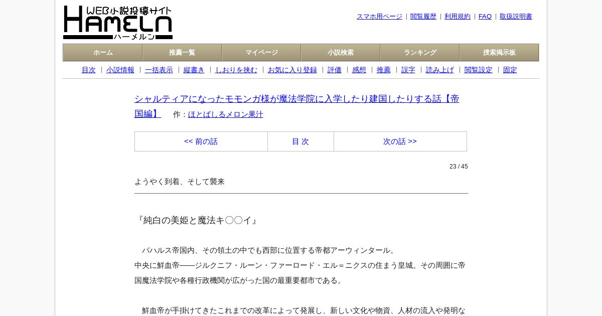Click the chapter title ようやく到着、そして襲来

[180, 182]
